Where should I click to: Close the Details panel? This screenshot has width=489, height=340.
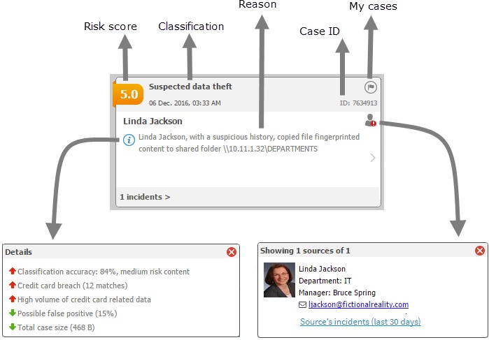pos(232,251)
